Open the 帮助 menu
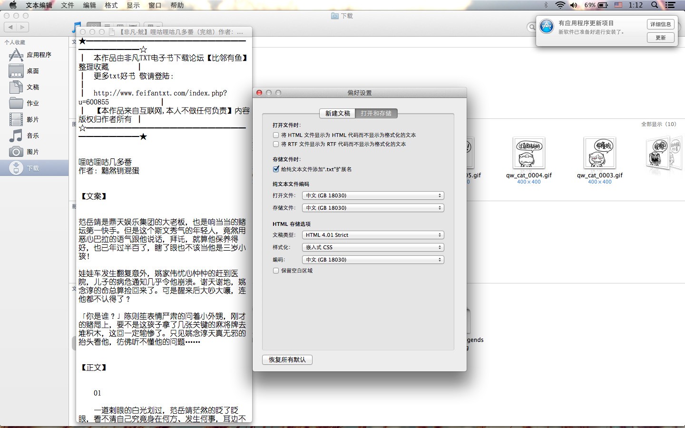Viewport: 685px width, 428px height. coord(177,5)
